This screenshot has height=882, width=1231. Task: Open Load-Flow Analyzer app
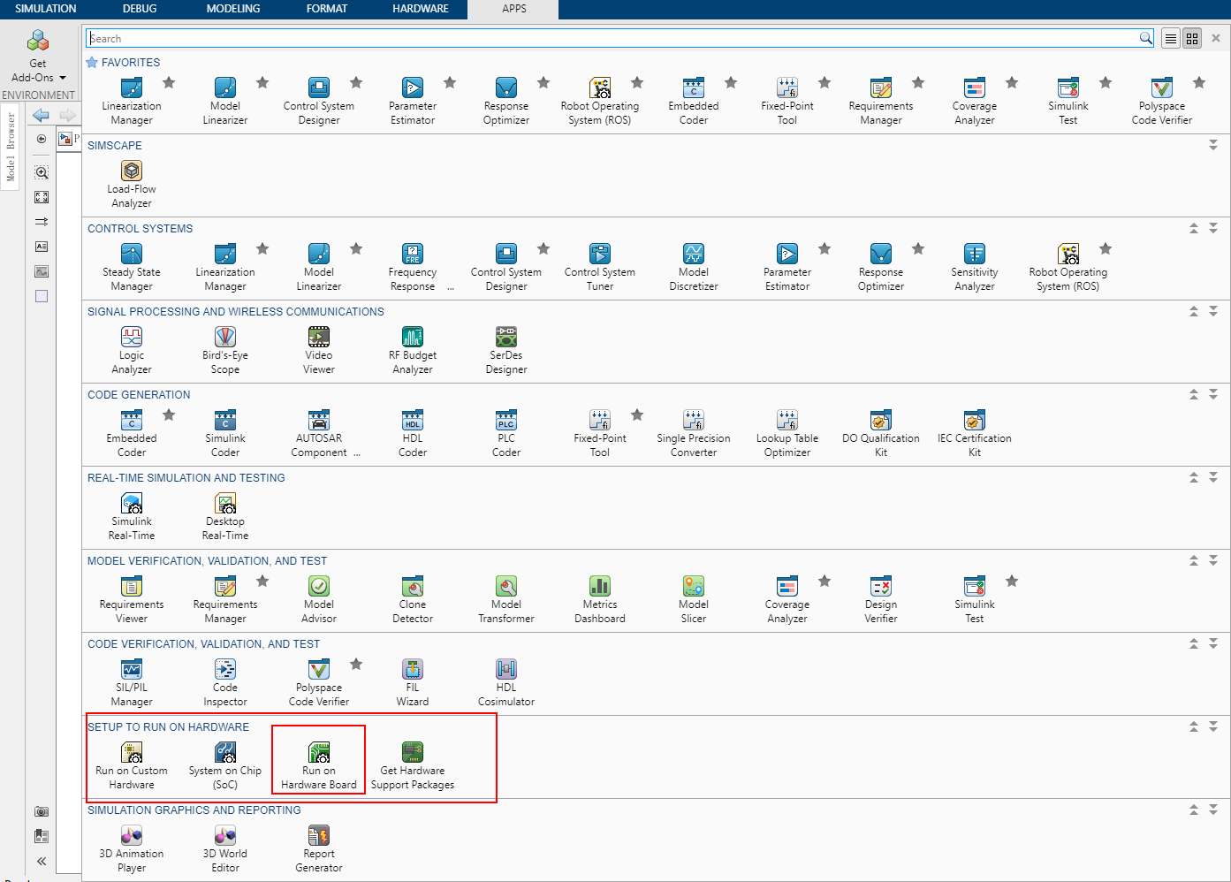[132, 184]
